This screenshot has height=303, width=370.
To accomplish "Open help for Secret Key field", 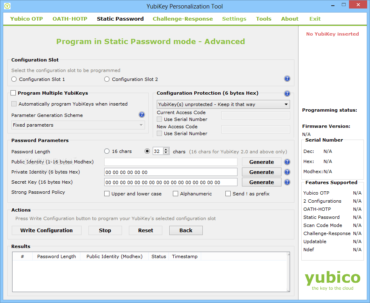I will (x=287, y=182).
